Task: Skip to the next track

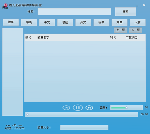Action: 89,108
